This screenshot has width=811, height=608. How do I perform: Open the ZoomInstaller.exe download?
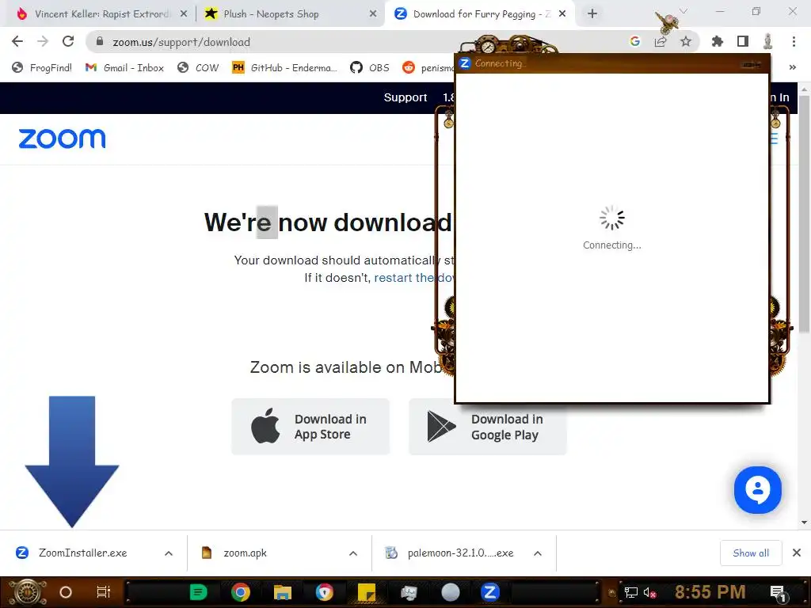[82, 553]
